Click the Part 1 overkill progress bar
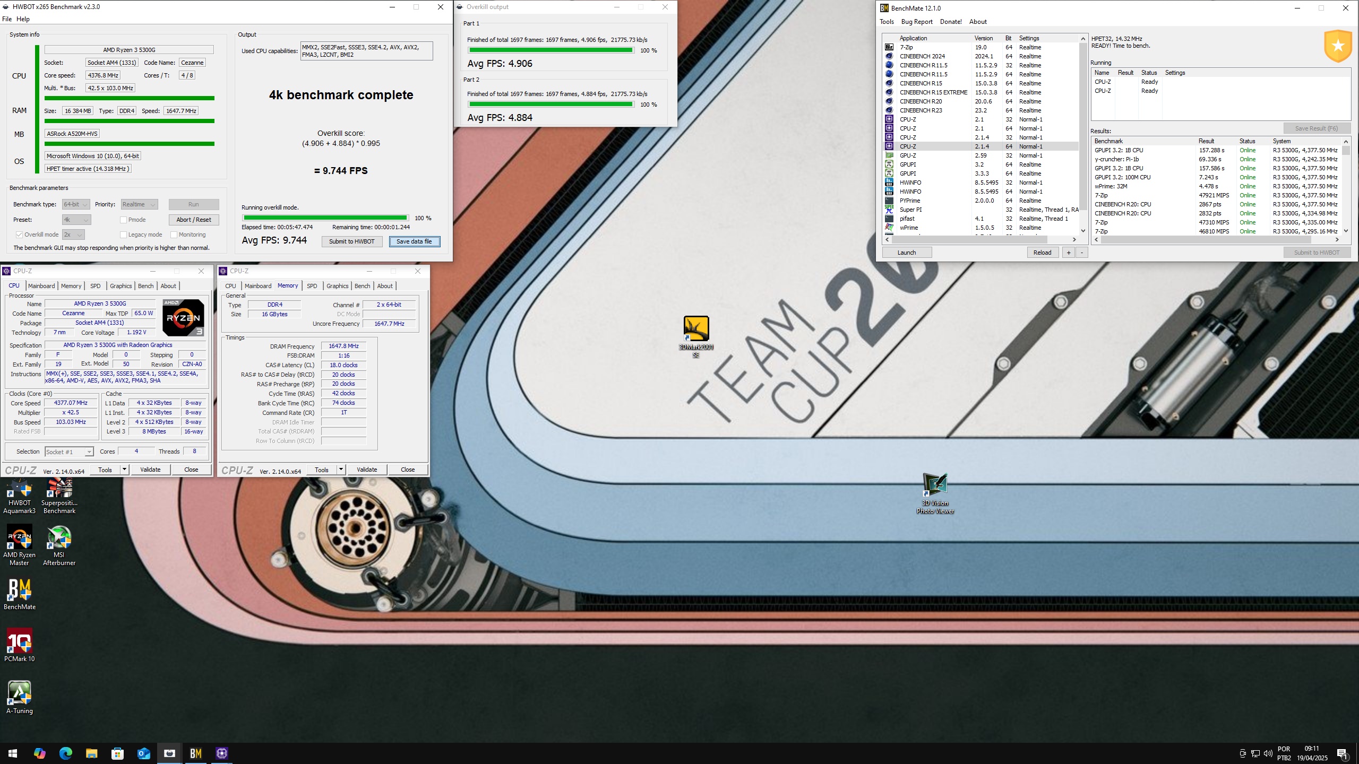Screen dimensions: 1359x764 pyautogui.click(x=551, y=50)
